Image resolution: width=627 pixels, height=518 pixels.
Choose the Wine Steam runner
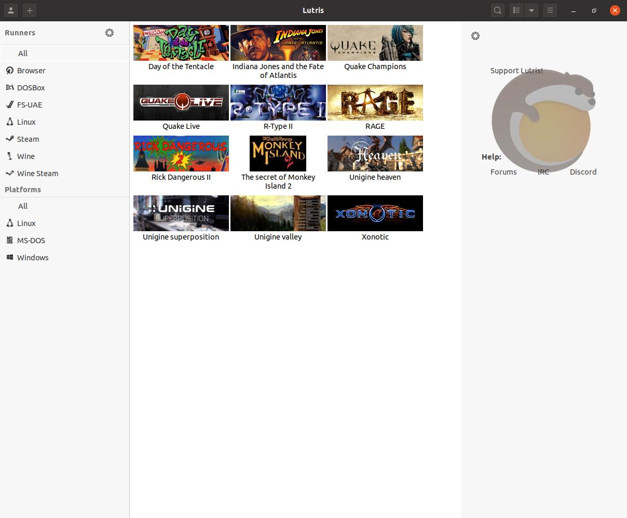(x=37, y=174)
